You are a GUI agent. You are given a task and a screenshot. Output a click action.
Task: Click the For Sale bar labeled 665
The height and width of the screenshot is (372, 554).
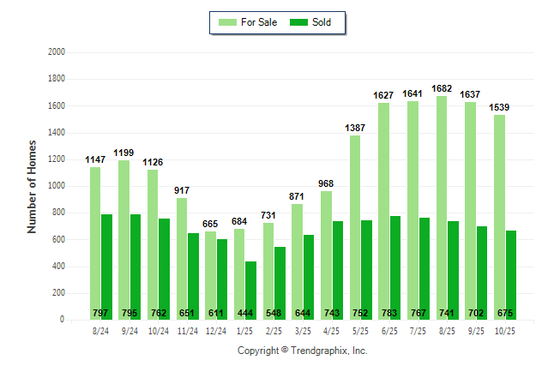(x=211, y=274)
